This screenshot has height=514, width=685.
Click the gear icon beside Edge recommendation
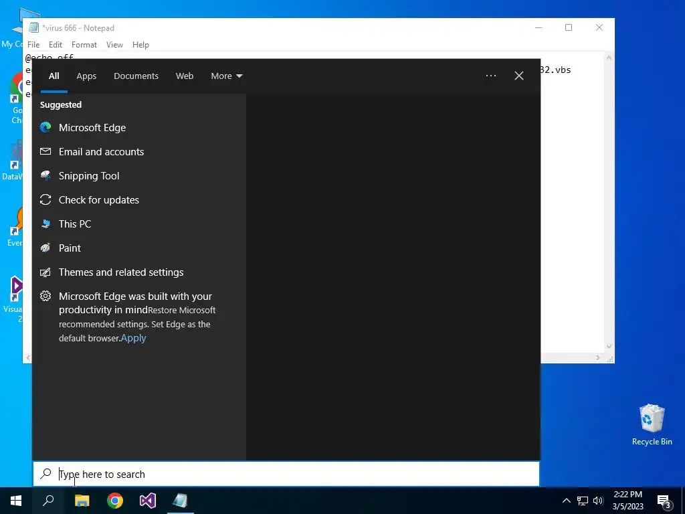tap(45, 296)
